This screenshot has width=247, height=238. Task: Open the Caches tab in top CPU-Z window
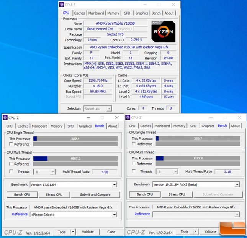click(x=80, y=13)
